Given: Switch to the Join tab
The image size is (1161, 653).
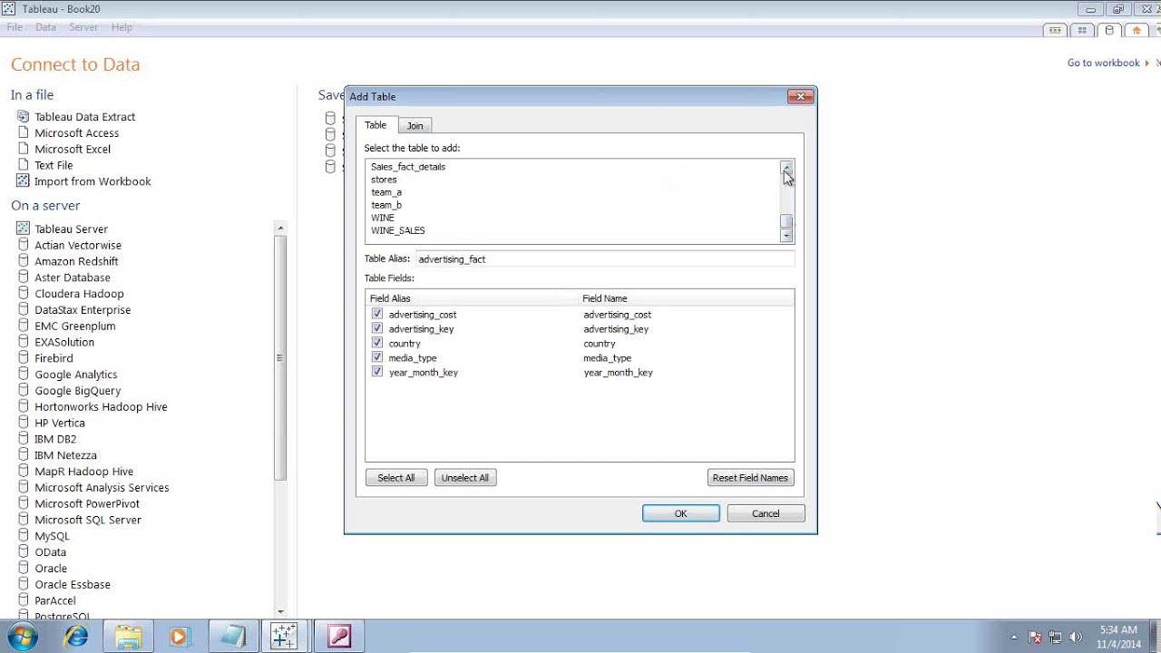Looking at the screenshot, I should click(415, 126).
